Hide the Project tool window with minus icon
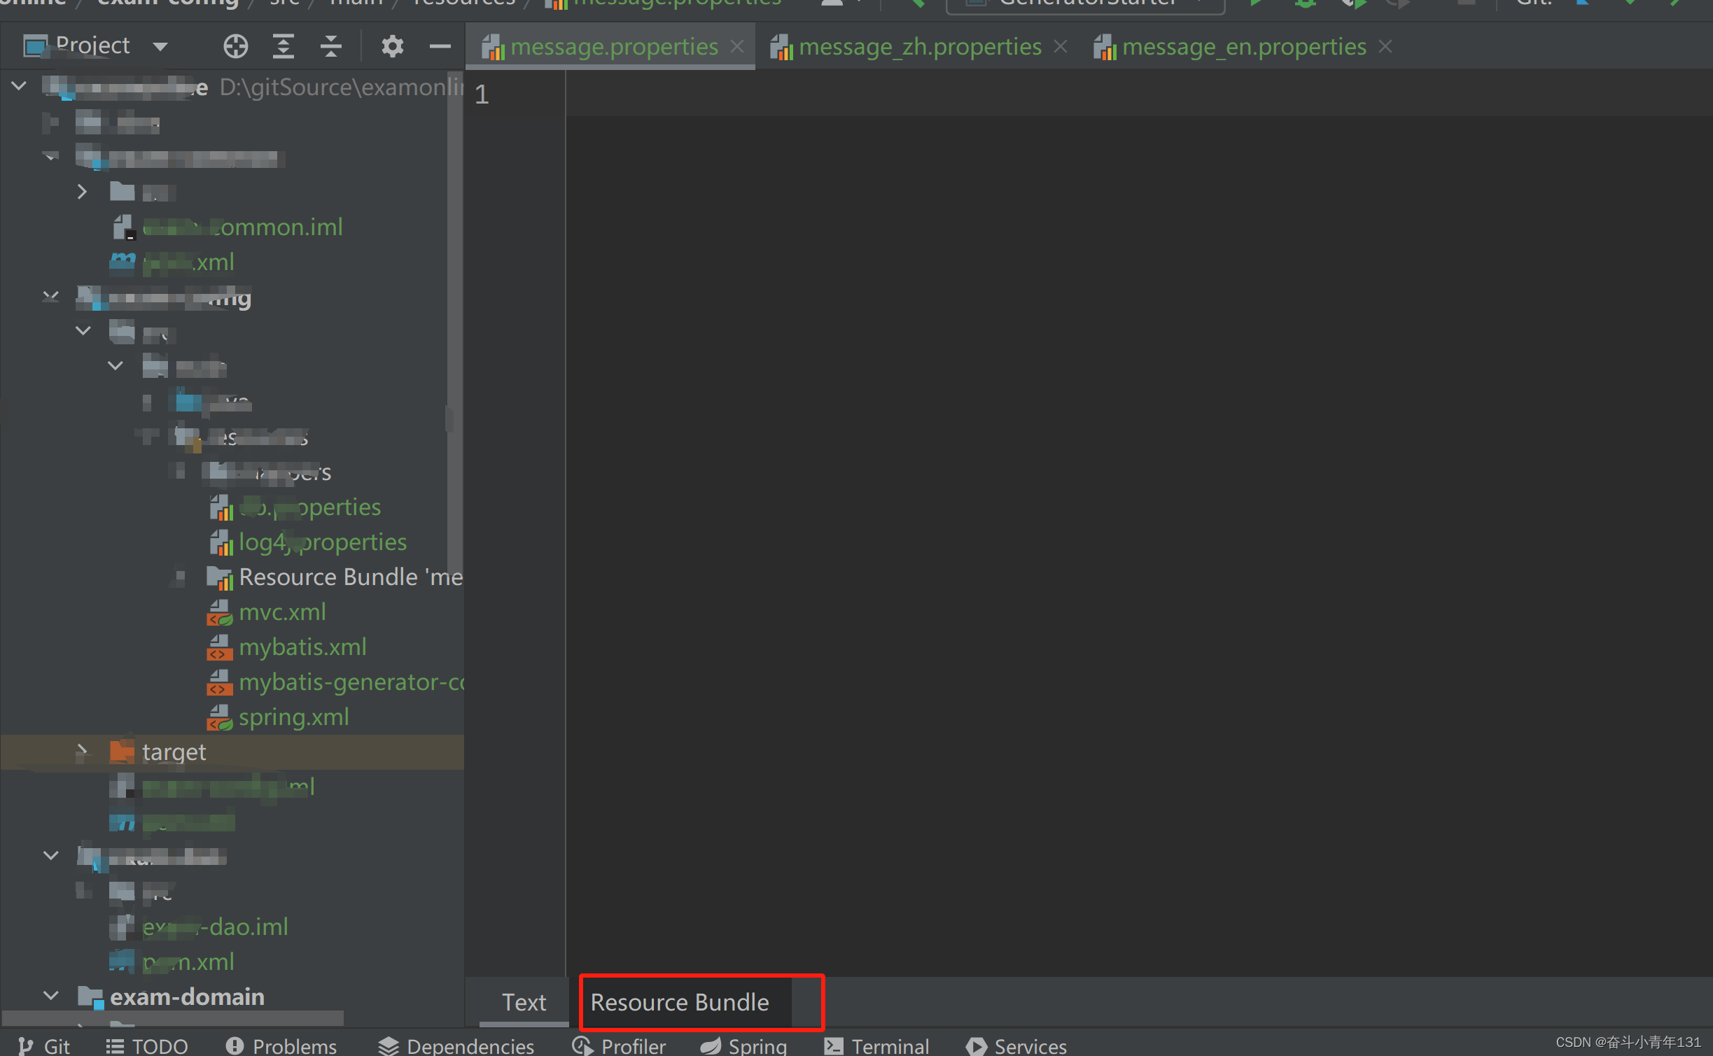Viewport: 1713px width, 1056px height. tap(440, 47)
